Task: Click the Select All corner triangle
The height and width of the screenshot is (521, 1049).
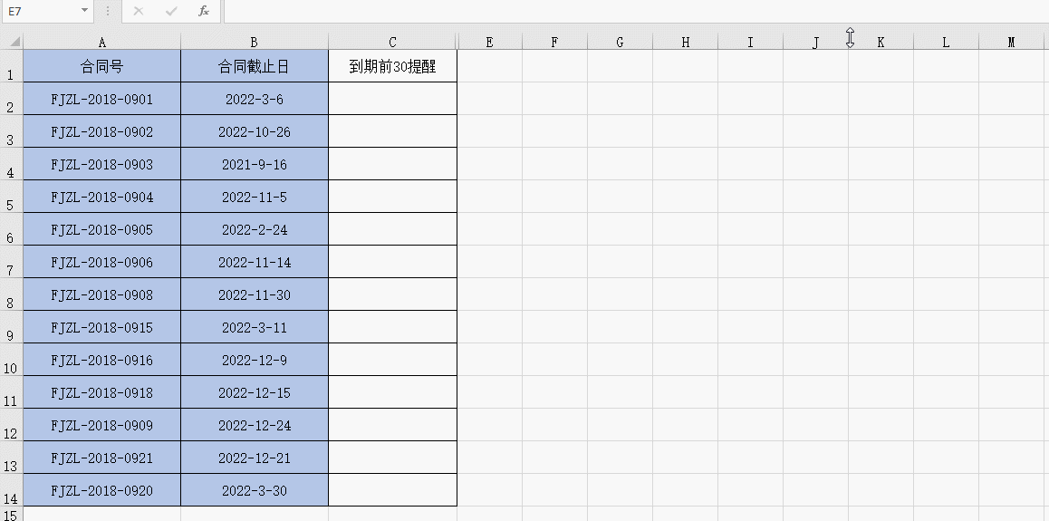Action: pos(14,43)
